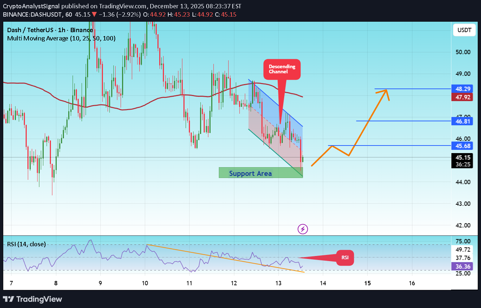
Task: Open the USDT currency selector
Action: pyautogui.click(x=464, y=30)
